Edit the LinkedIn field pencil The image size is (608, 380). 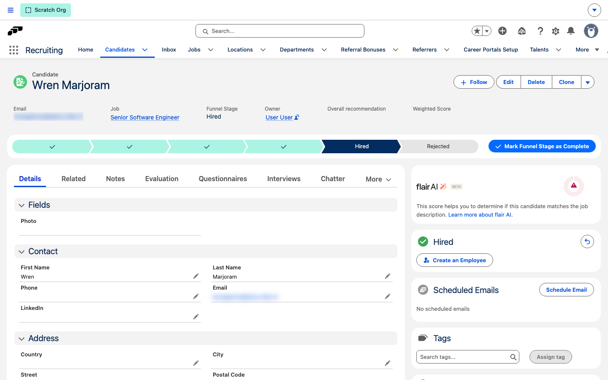(x=196, y=317)
